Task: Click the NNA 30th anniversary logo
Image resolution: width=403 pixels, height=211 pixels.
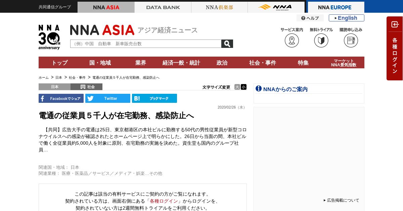Action: tap(49, 37)
